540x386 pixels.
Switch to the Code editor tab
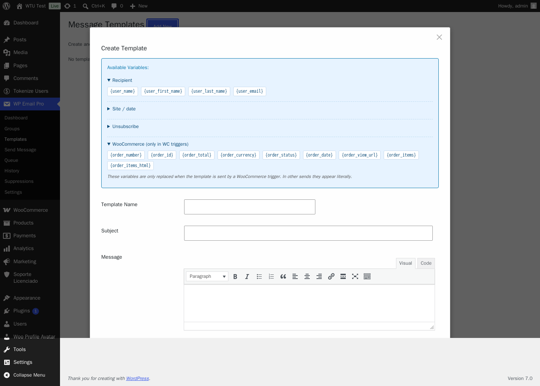tap(426, 263)
